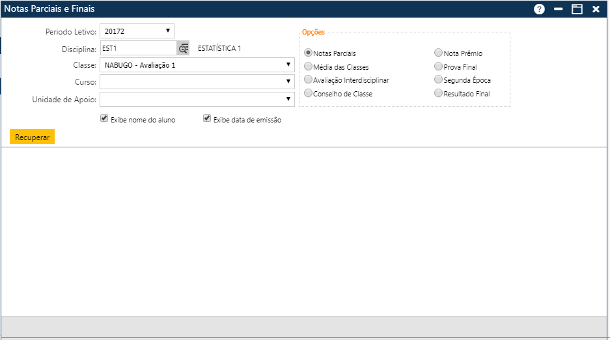Maximize the window using title bar icon

click(577, 9)
